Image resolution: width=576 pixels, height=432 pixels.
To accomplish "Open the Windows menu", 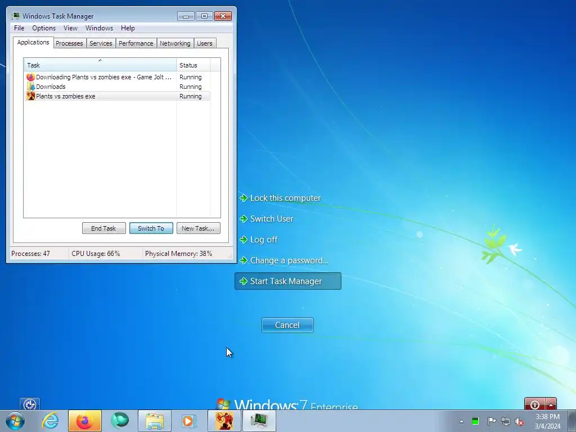I will pos(99,28).
